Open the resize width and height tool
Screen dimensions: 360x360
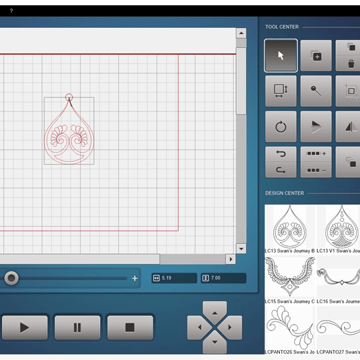281,91
